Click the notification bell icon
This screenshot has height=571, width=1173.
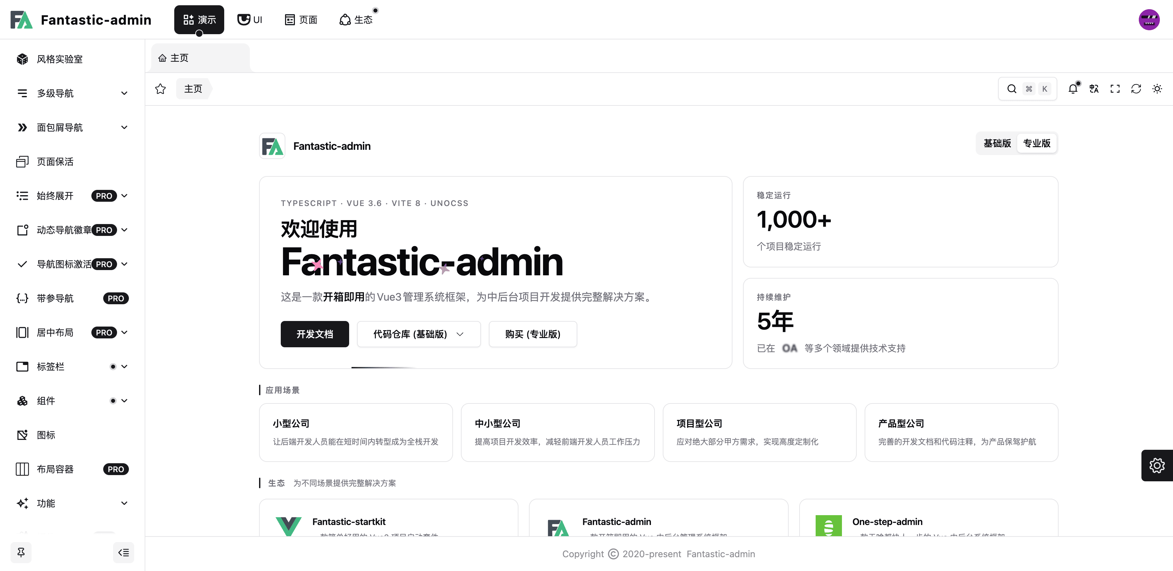(x=1073, y=89)
